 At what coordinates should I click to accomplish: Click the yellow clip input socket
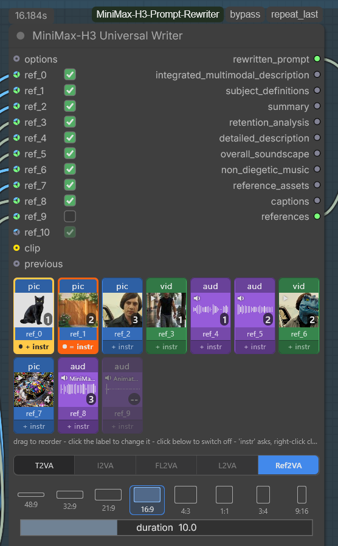[x=16, y=248]
